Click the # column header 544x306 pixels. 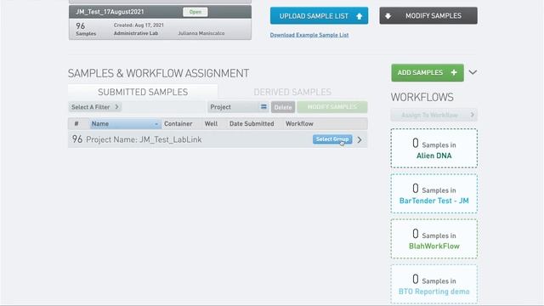pos(76,123)
